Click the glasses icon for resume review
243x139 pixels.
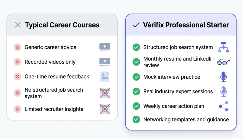tap(223, 62)
